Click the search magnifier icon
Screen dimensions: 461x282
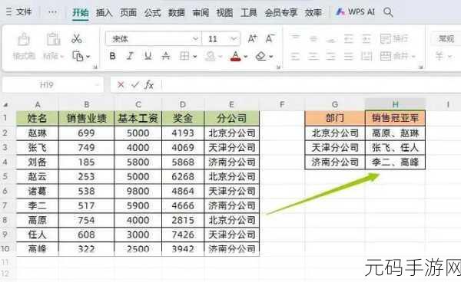(388, 12)
